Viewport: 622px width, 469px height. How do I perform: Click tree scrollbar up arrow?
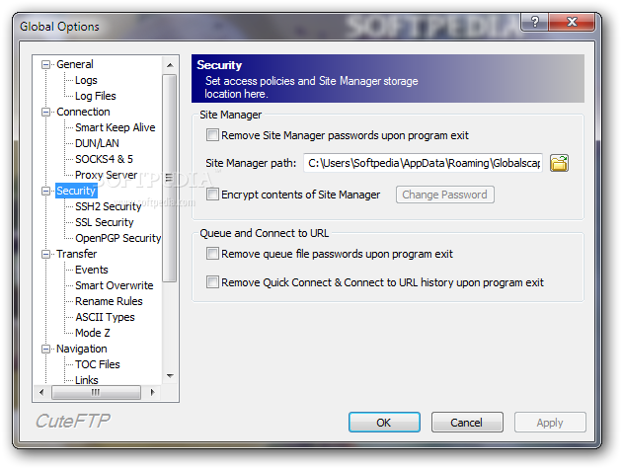[x=170, y=65]
